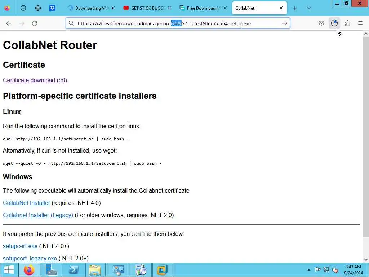The image size is (369, 277).
Task: Click the wget --quiet setupcert.sh command text
Action: (x=82, y=163)
